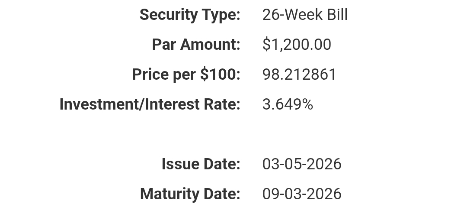The image size is (467, 204).
Task: Click the percent sign after 3.649
Action: pyautogui.click(x=307, y=104)
